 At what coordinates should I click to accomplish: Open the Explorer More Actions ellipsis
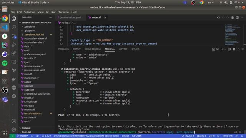pos(50,18)
